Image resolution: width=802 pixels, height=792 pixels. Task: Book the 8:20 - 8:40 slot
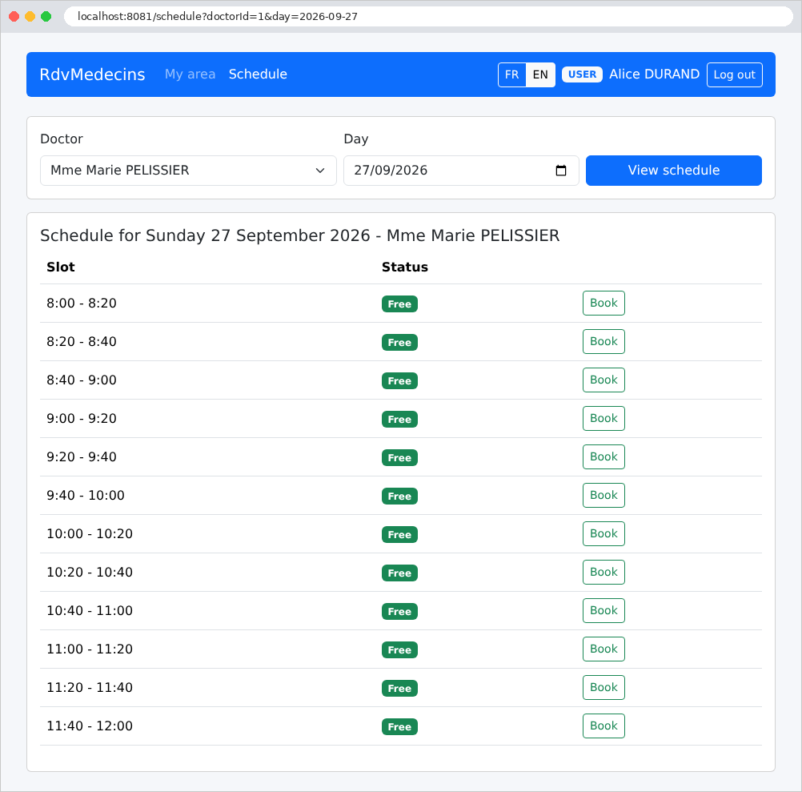tap(604, 341)
